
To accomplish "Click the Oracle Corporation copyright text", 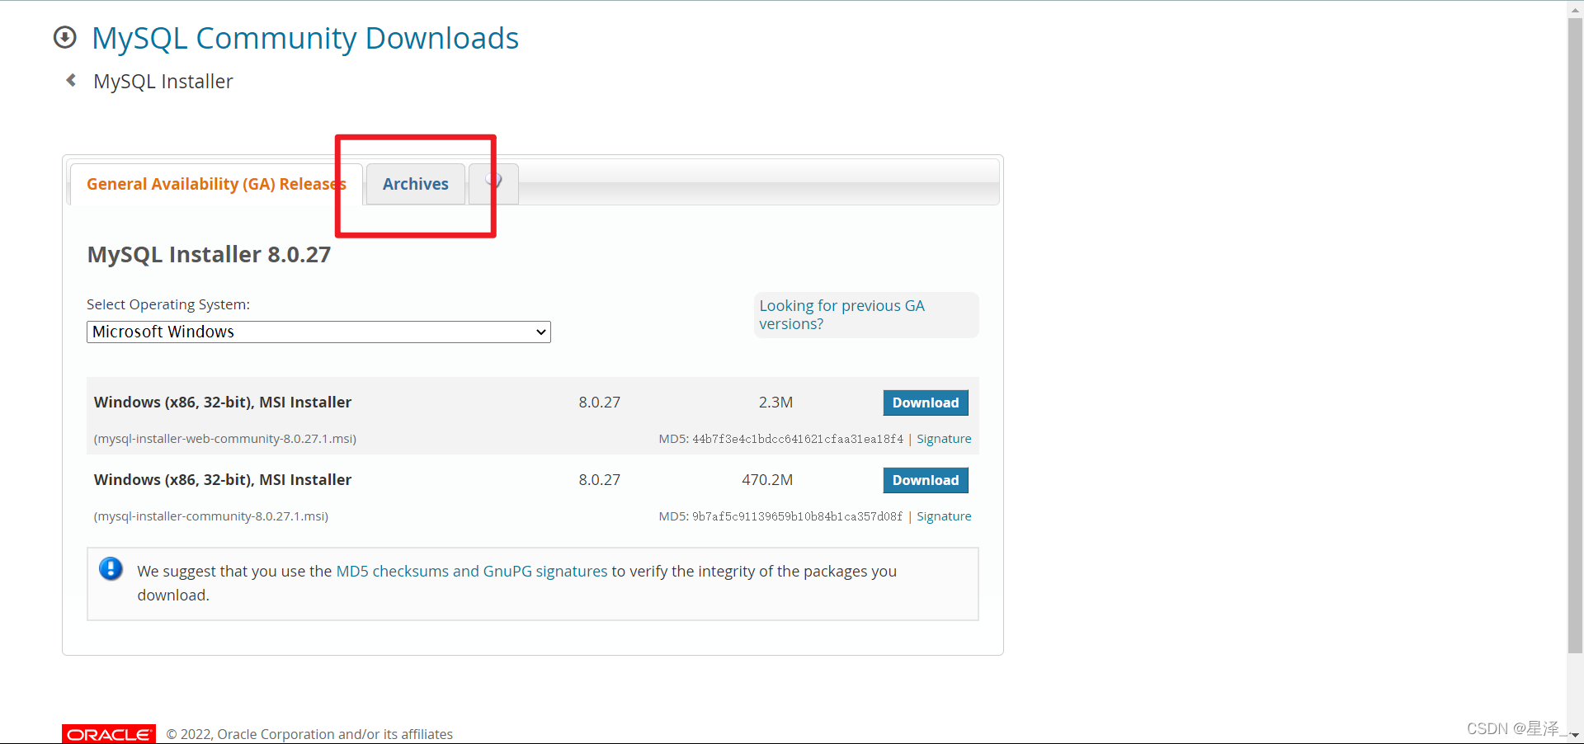I will [x=309, y=734].
